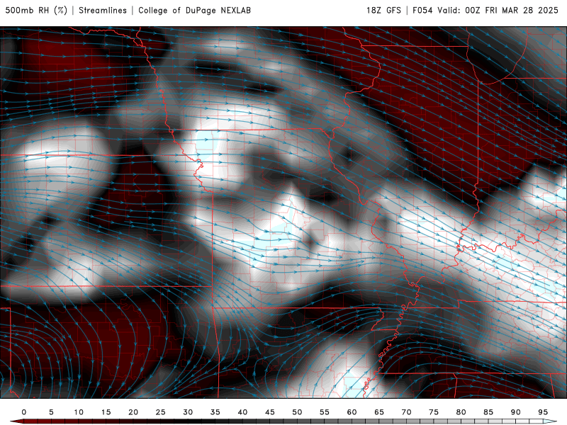This screenshot has width=567, height=425.
Task: Click the 'Streamlines' label in the header
Action: point(103,10)
